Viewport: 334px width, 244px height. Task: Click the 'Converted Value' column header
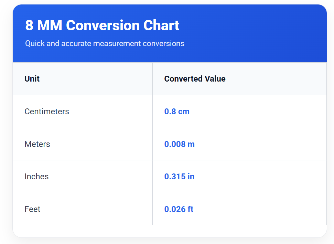195,78
